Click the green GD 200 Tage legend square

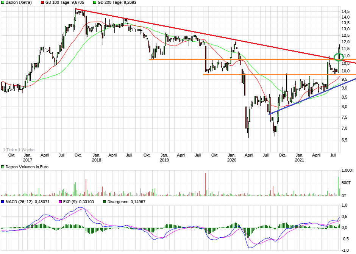(x=95, y=3)
